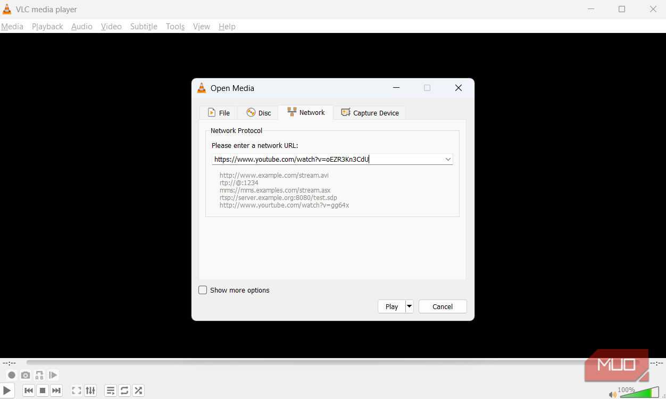Click Play in Open Media dialog

tap(392, 306)
